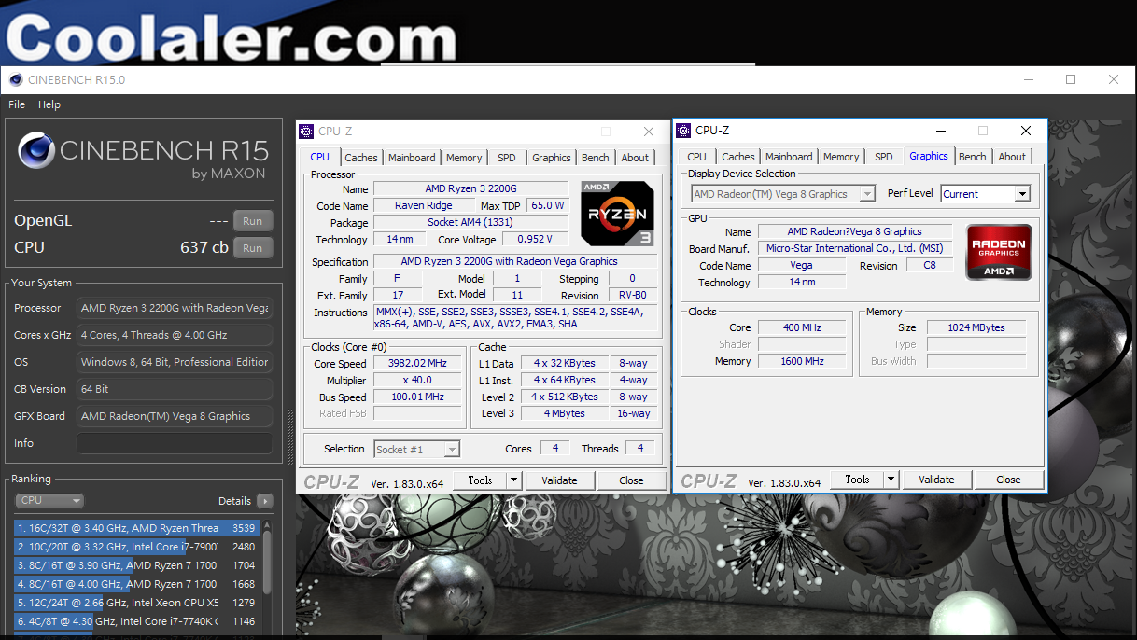Screen dimensions: 1137x640
Task: Switch to Mainboard tab in left CPU-Z
Action: coord(412,158)
